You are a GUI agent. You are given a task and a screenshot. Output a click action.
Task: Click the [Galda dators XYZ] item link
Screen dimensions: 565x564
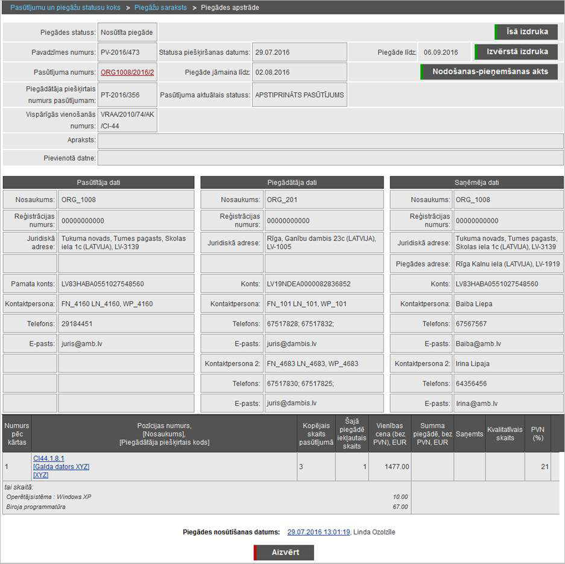61,467
